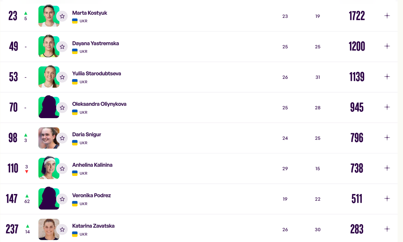Click the star icon beside Oleksandra Oliynykova
The image size is (403, 242).
(x=62, y=108)
